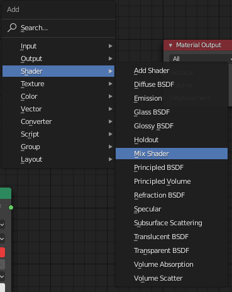Add a Principled BSDF node
Viewport: 232px width, 292px height.
coord(172,167)
